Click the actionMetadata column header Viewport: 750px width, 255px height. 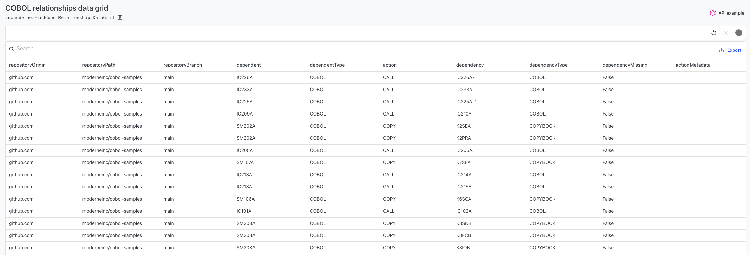point(693,65)
